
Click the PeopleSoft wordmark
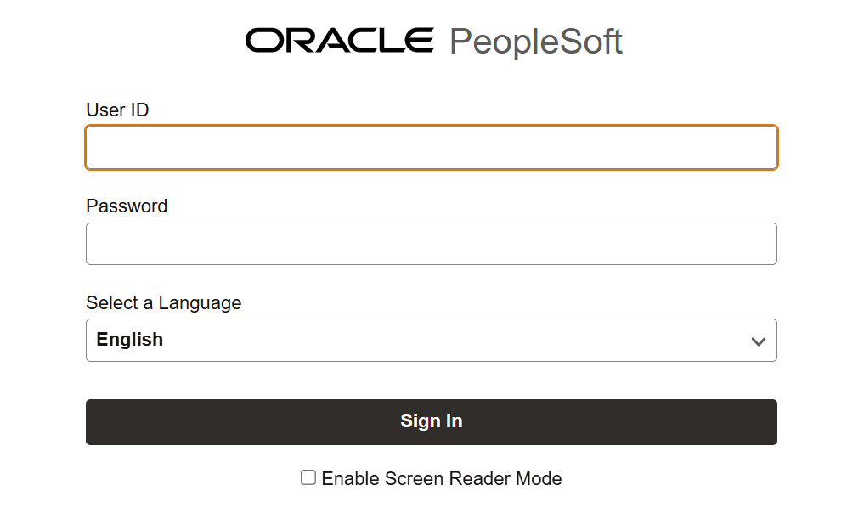tap(535, 42)
